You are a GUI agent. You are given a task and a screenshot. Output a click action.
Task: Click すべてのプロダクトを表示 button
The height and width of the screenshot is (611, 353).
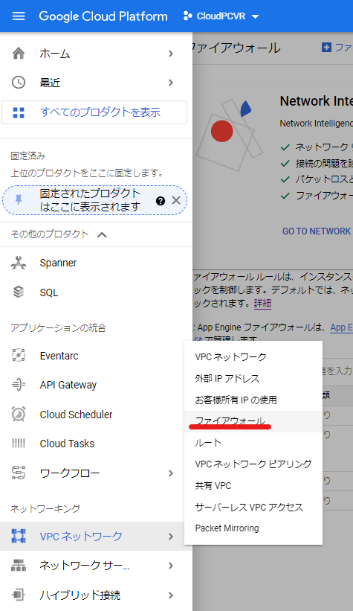(x=94, y=112)
